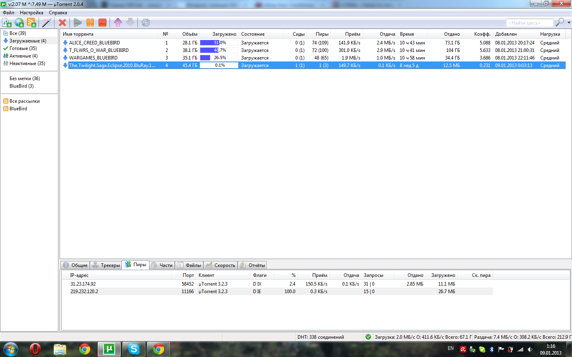Screen dimensions: 572x357
Task: Sort by the Добавлен column header
Action: (515, 34)
